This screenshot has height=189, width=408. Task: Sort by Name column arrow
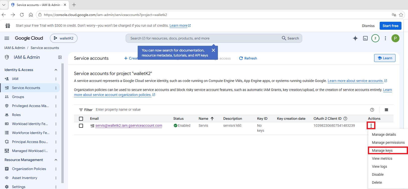pyautogui.click(x=212, y=118)
